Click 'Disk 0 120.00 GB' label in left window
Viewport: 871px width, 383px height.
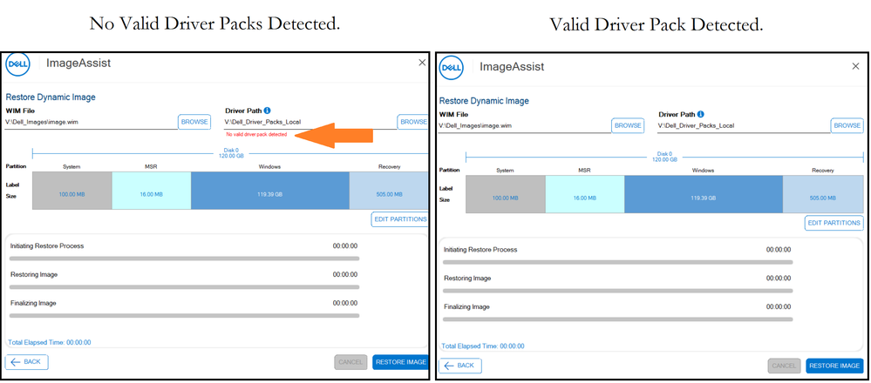coord(230,153)
